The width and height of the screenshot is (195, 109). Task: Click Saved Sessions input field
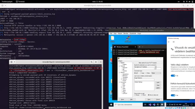pos(144,80)
